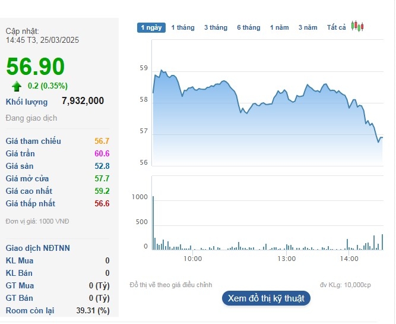396x324 pixels.
Task: Click the green up arrow icon
Action: coord(17,86)
